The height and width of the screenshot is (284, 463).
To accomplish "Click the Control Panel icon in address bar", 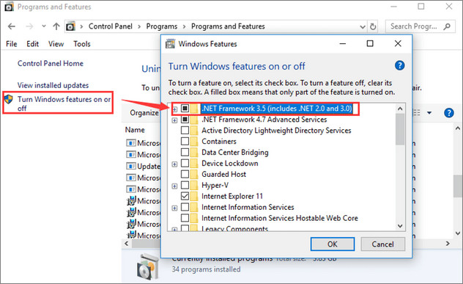I will click(70, 26).
